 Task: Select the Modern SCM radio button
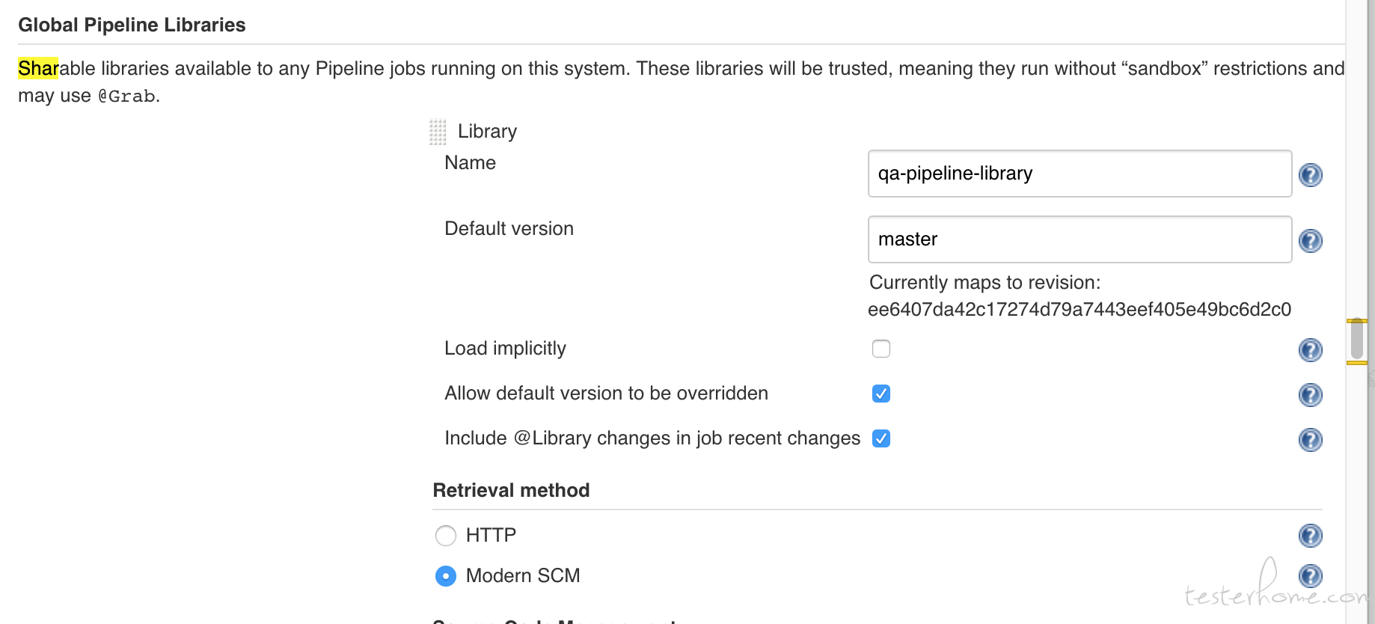(x=446, y=576)
